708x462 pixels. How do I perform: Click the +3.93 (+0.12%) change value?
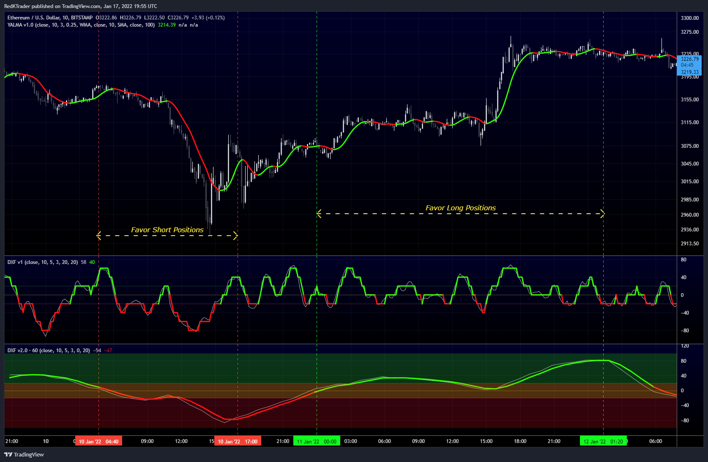coord(208,18)
